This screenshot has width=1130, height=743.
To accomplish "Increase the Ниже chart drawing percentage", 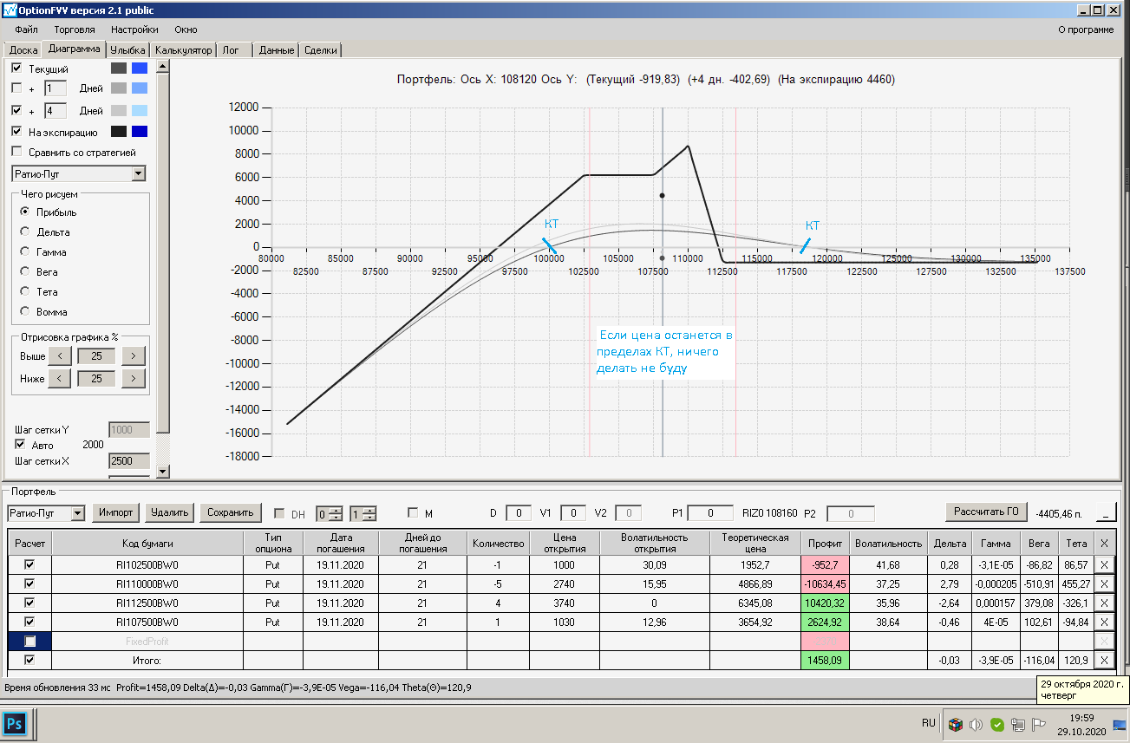I will [133, 378].
